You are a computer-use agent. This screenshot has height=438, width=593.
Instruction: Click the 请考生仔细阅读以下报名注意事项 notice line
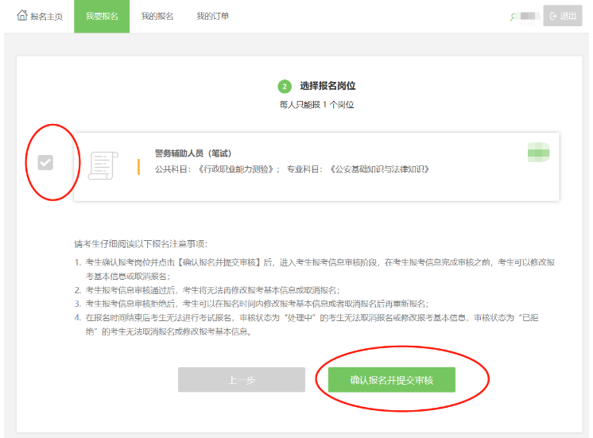coord(140,243)
